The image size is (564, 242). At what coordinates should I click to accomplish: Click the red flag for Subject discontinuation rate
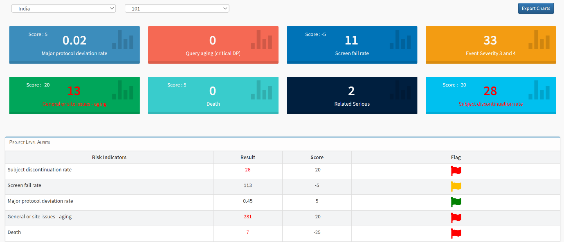coord(456,171)
